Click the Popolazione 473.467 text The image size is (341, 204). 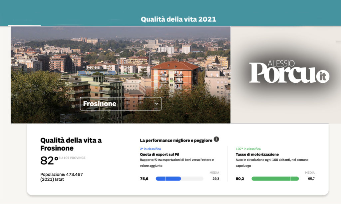(x=62, y=174)
